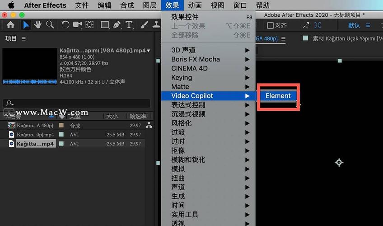
Task: Open the 窗口 menu
Action: pyautogui.click(x=240, y=5)
